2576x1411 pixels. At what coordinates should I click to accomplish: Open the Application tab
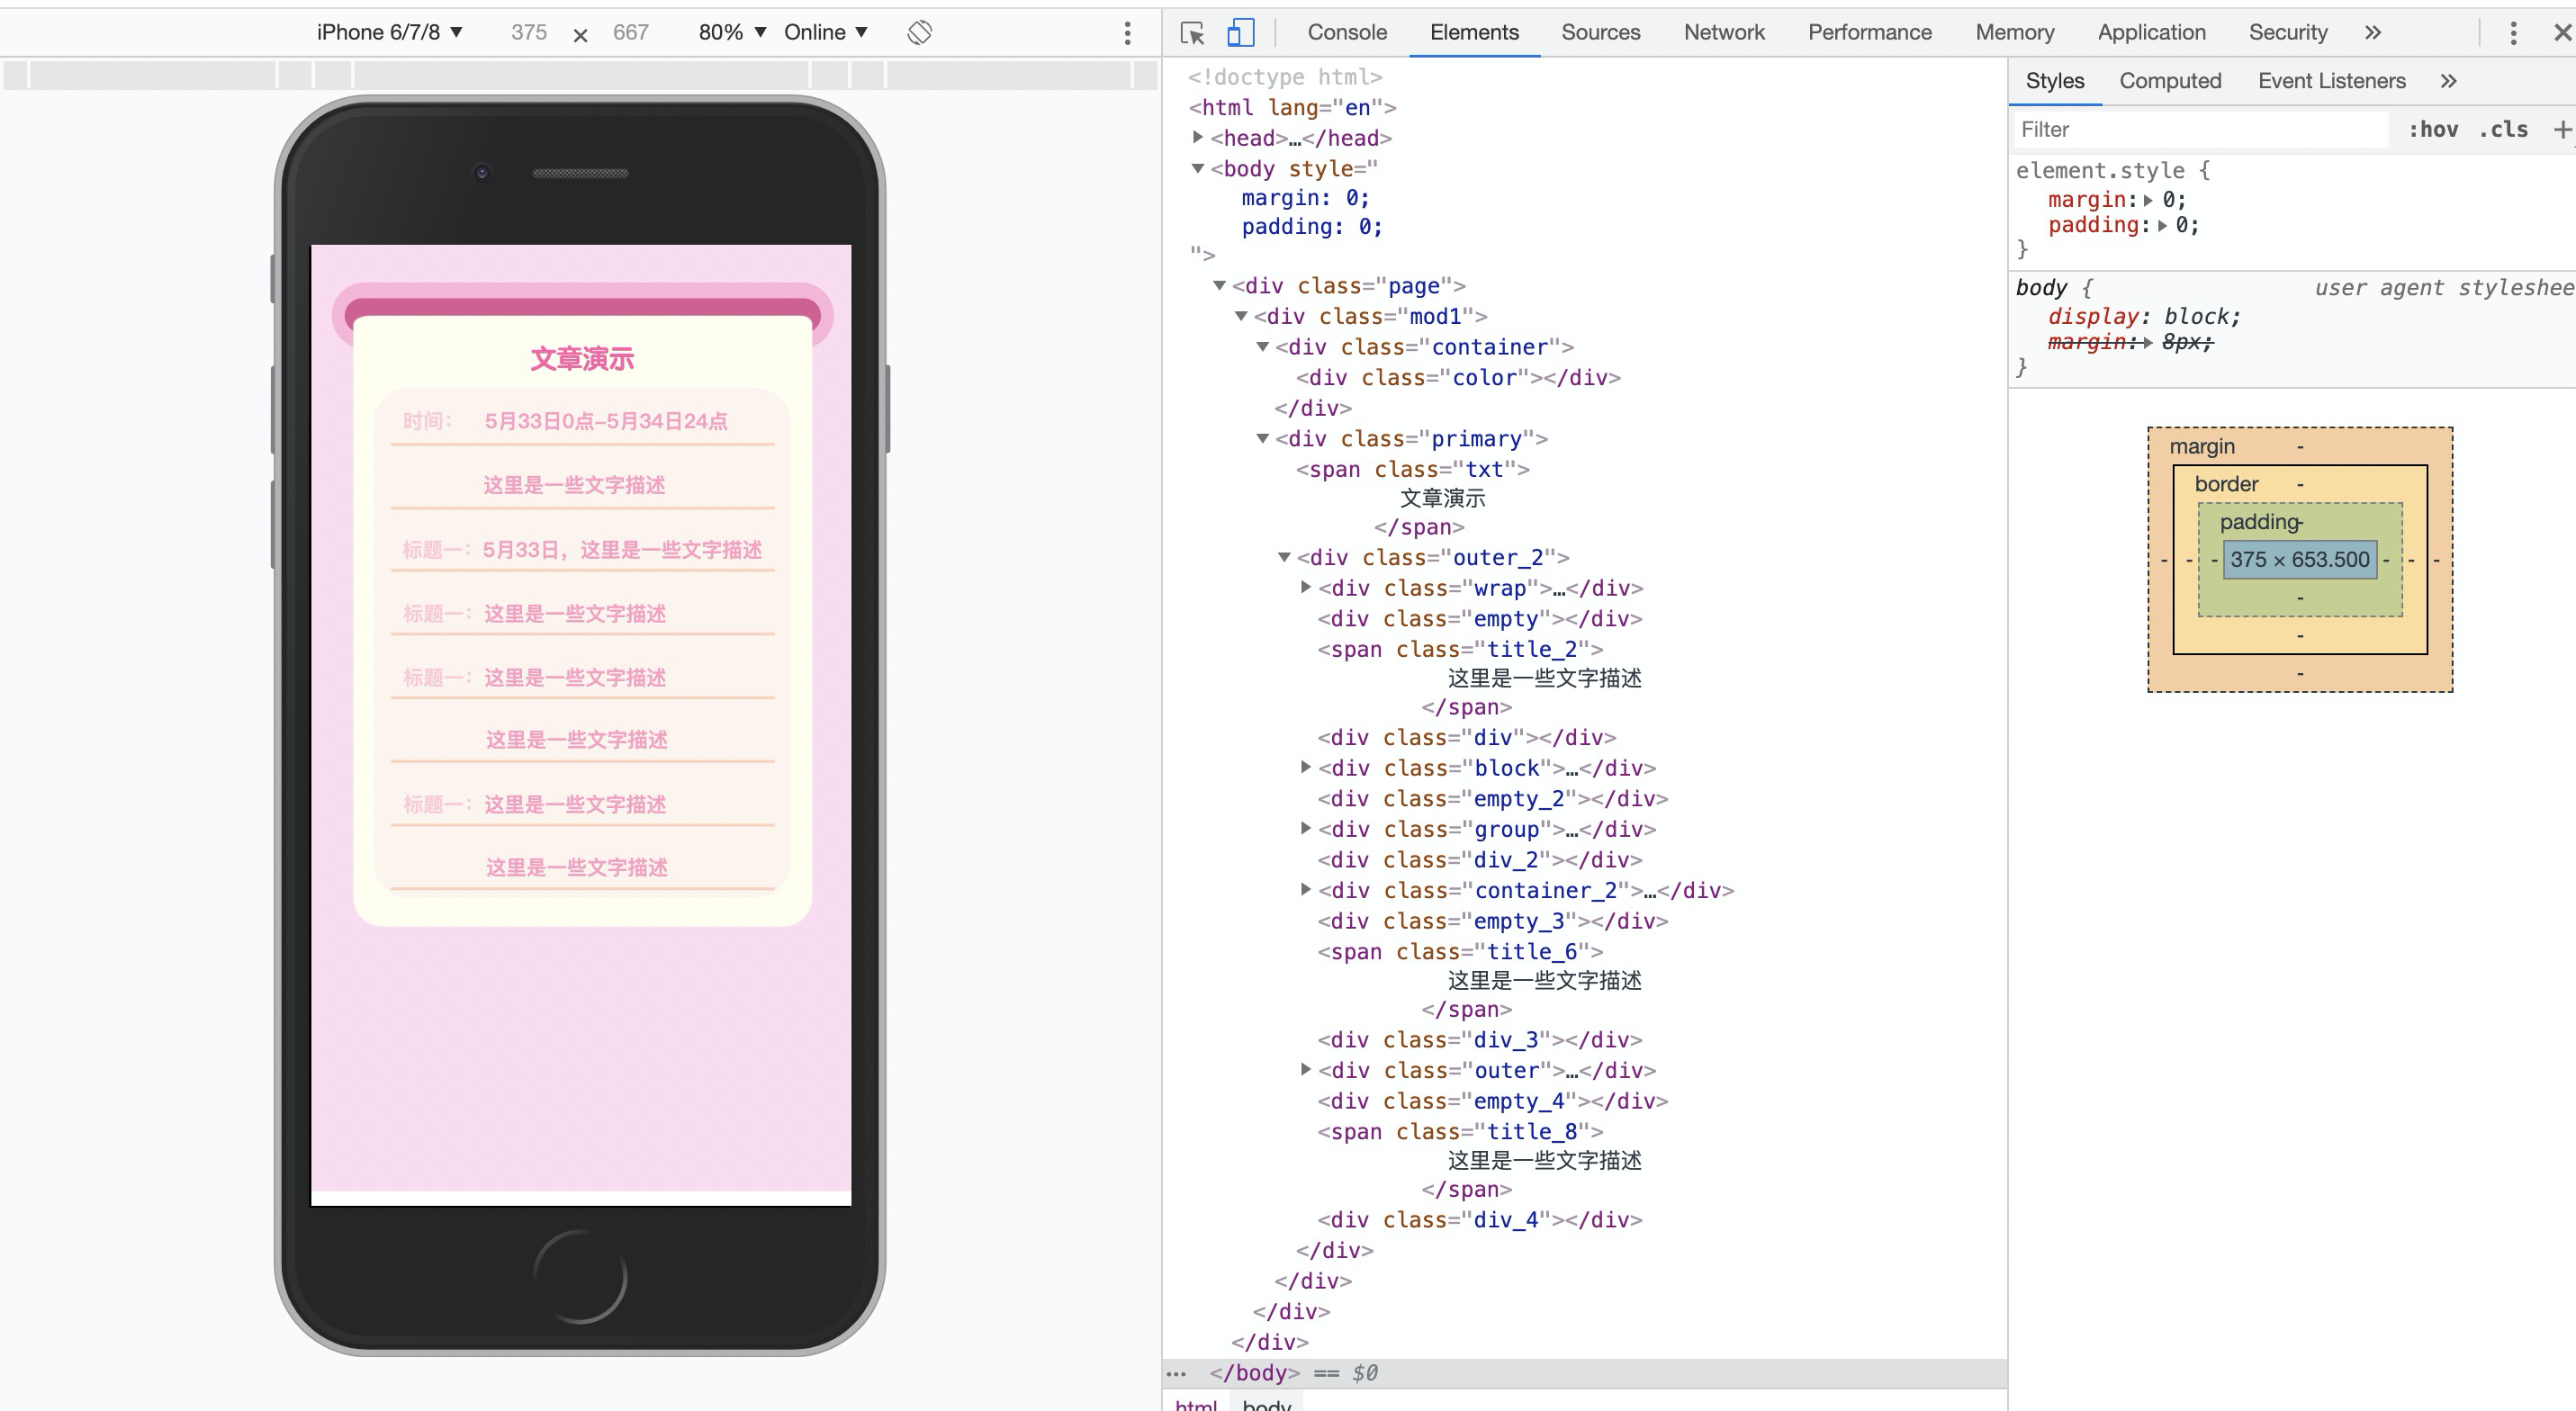click(2152, 32)
